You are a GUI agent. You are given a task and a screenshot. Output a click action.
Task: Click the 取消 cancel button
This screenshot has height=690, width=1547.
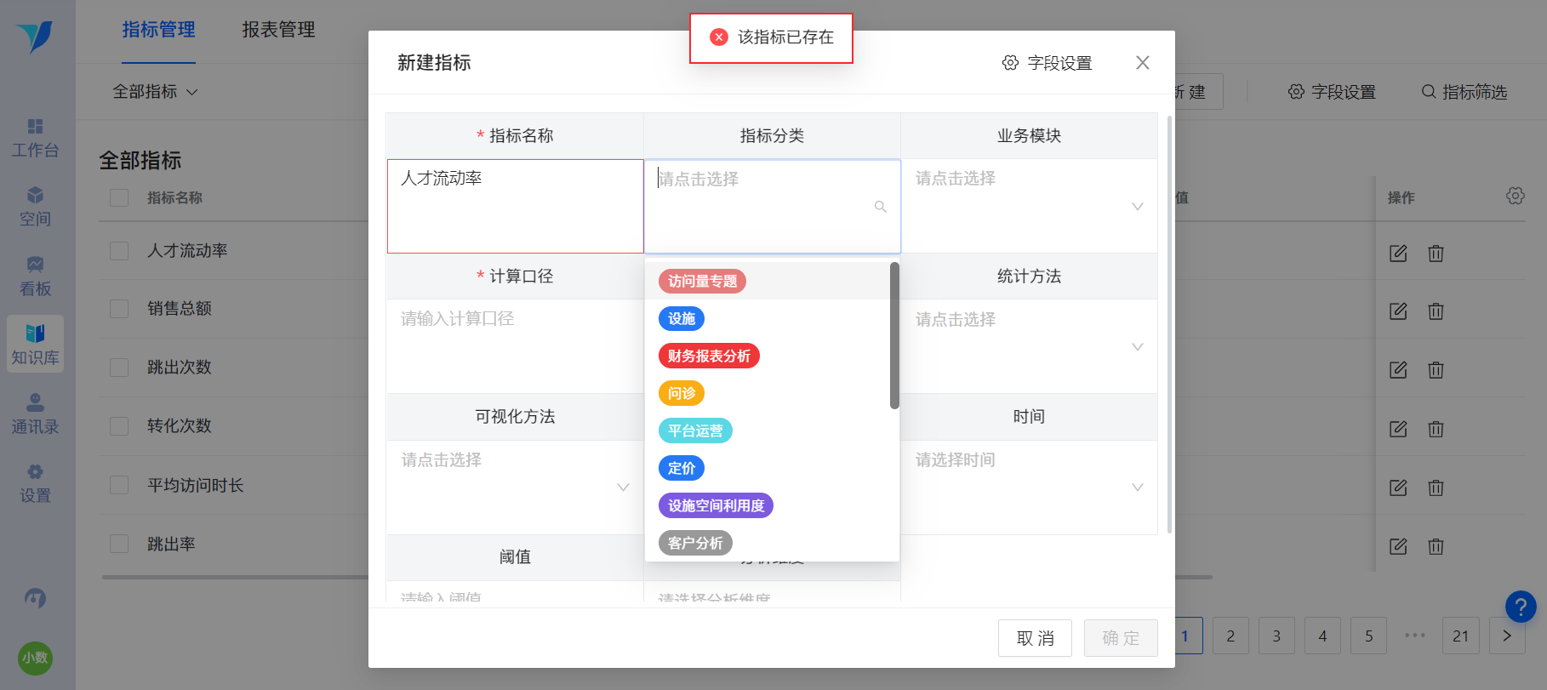pyautogui.click(x=1035, y=638)
